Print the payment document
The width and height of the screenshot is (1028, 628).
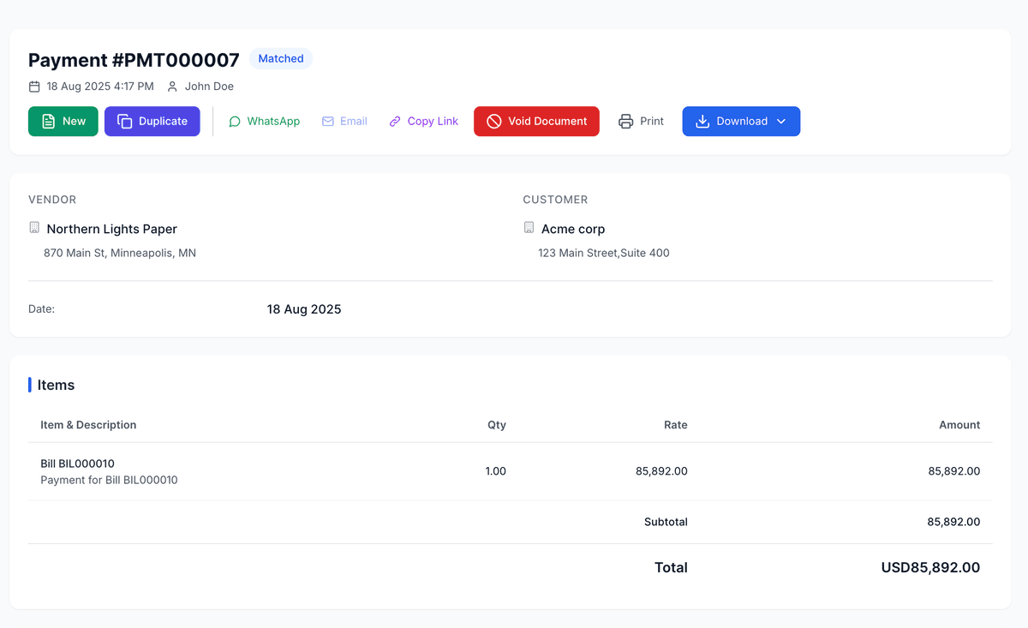641,122
